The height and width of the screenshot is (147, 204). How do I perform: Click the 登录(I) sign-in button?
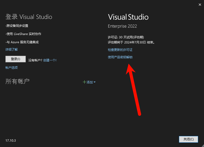click(16, 59)
